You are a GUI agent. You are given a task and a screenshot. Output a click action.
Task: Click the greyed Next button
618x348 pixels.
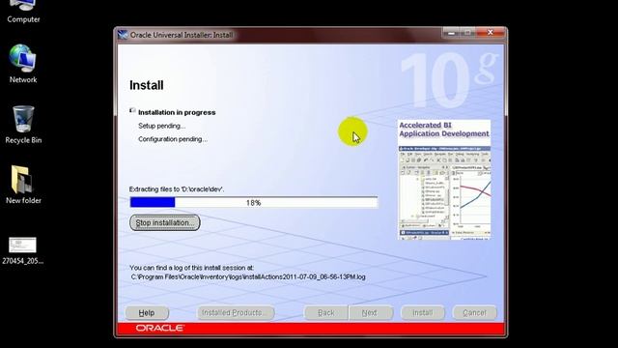click(x=370, y=313)
